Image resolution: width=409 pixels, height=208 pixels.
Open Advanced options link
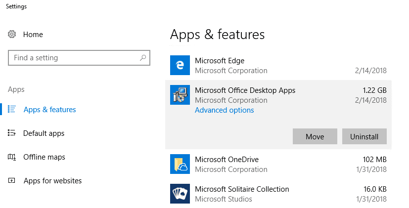click(225, 110)
